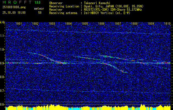The image size is (173, 110).
Task: Click the 1801 time marker
Action: coord(19,24)
